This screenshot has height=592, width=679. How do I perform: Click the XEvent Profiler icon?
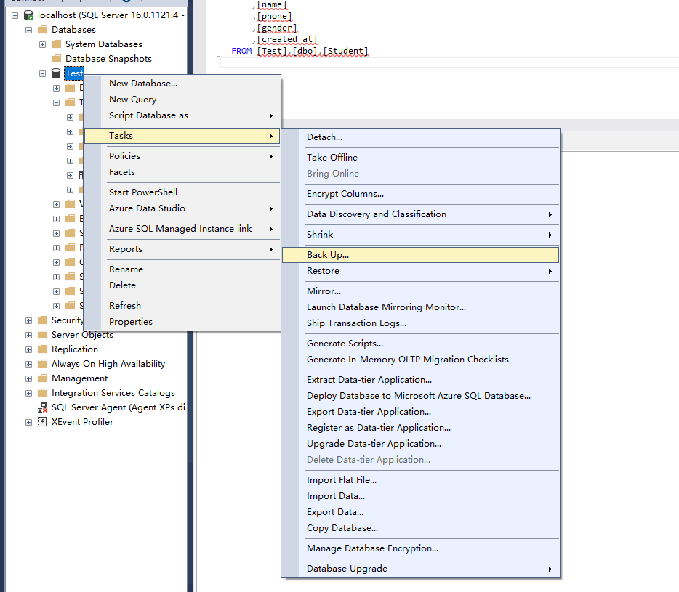pos(42,422)
